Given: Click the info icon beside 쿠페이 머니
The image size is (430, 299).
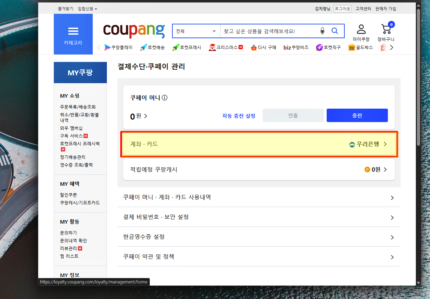Looking at the screenshot, I should point(165,98).
